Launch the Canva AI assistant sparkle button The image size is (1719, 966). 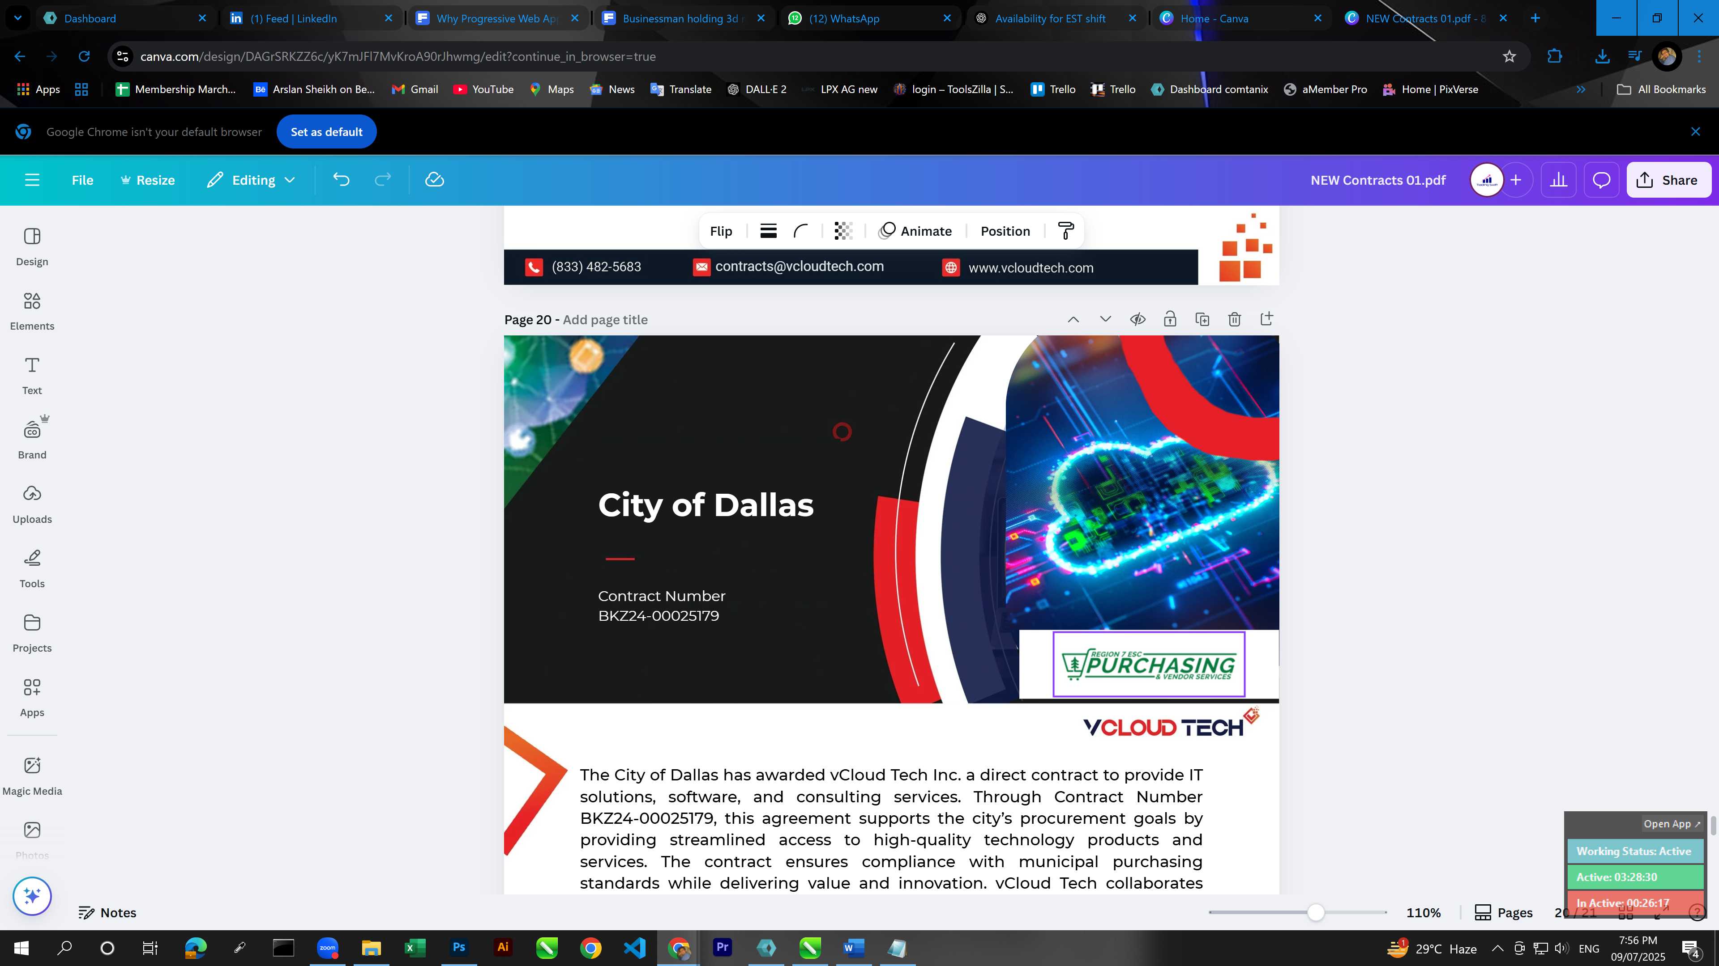[32, 896]
